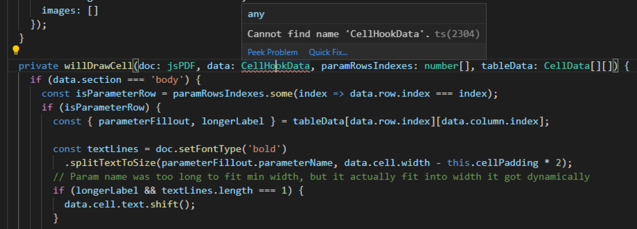Click the CellHookData type with error
The image size is (637, 229).
click(275, 66)
